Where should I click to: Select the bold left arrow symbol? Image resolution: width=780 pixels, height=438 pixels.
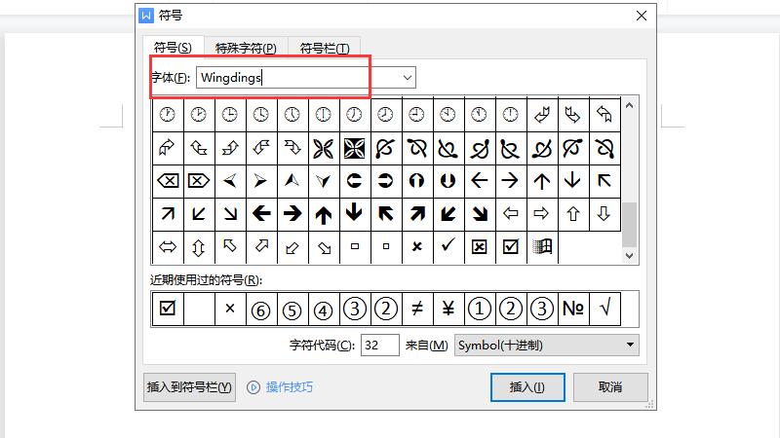[x=261, y=214]
